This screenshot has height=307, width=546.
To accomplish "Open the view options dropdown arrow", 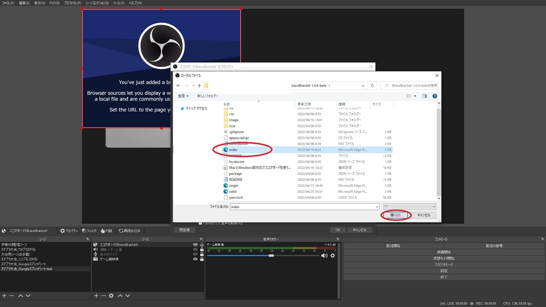I will [x=415, y=96].
